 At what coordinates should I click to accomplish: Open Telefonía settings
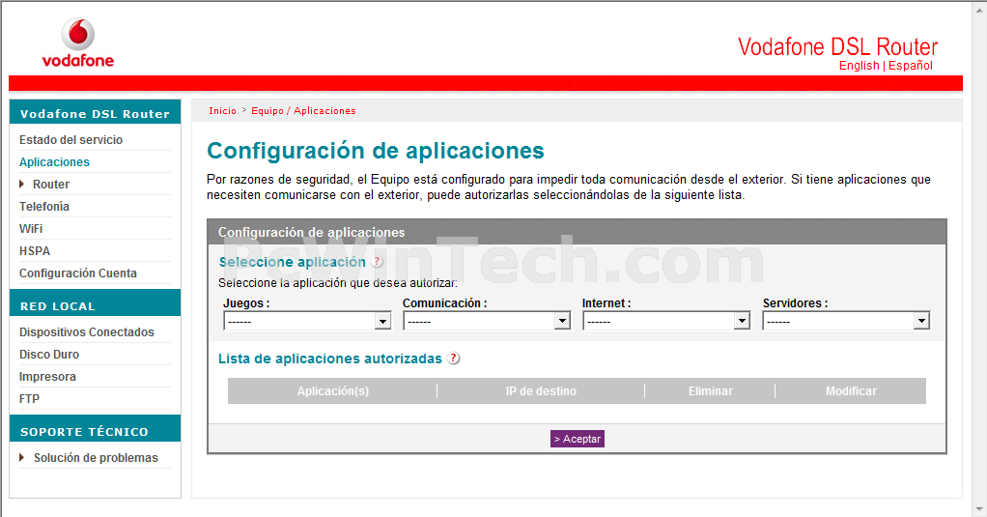click(44, 207)
